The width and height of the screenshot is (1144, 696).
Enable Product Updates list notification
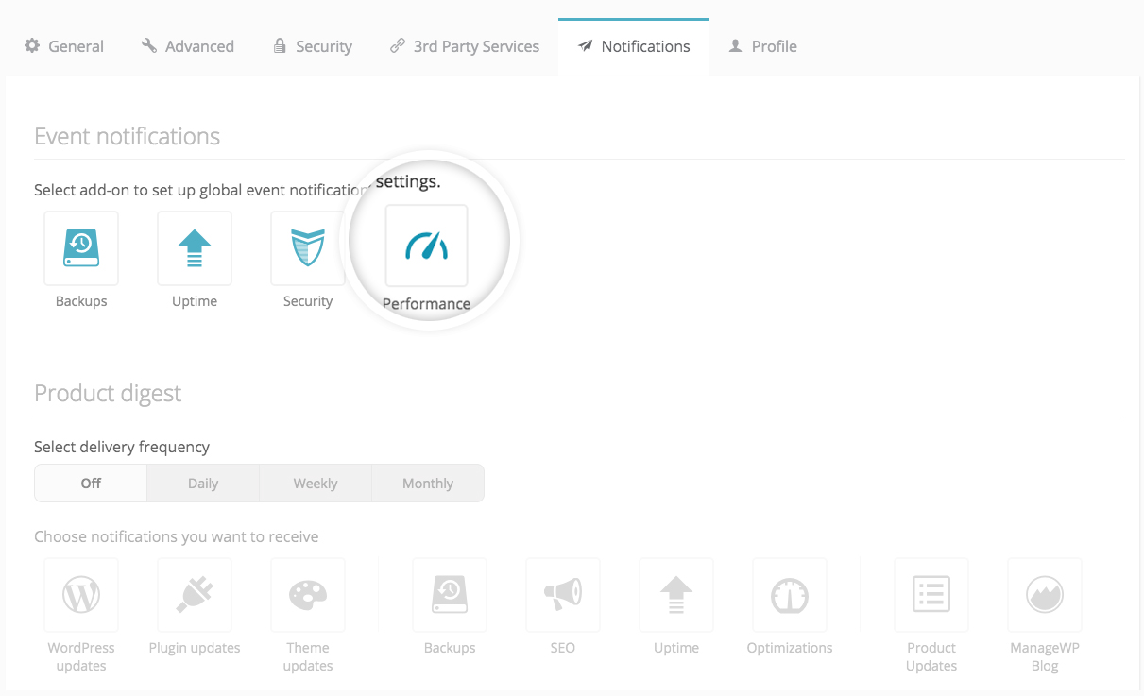click(931, 595)
